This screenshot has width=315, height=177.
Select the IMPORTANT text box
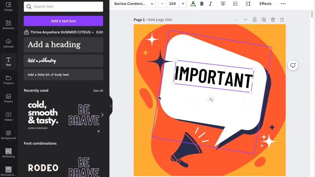pyautogui.click(x=213, y=76)
